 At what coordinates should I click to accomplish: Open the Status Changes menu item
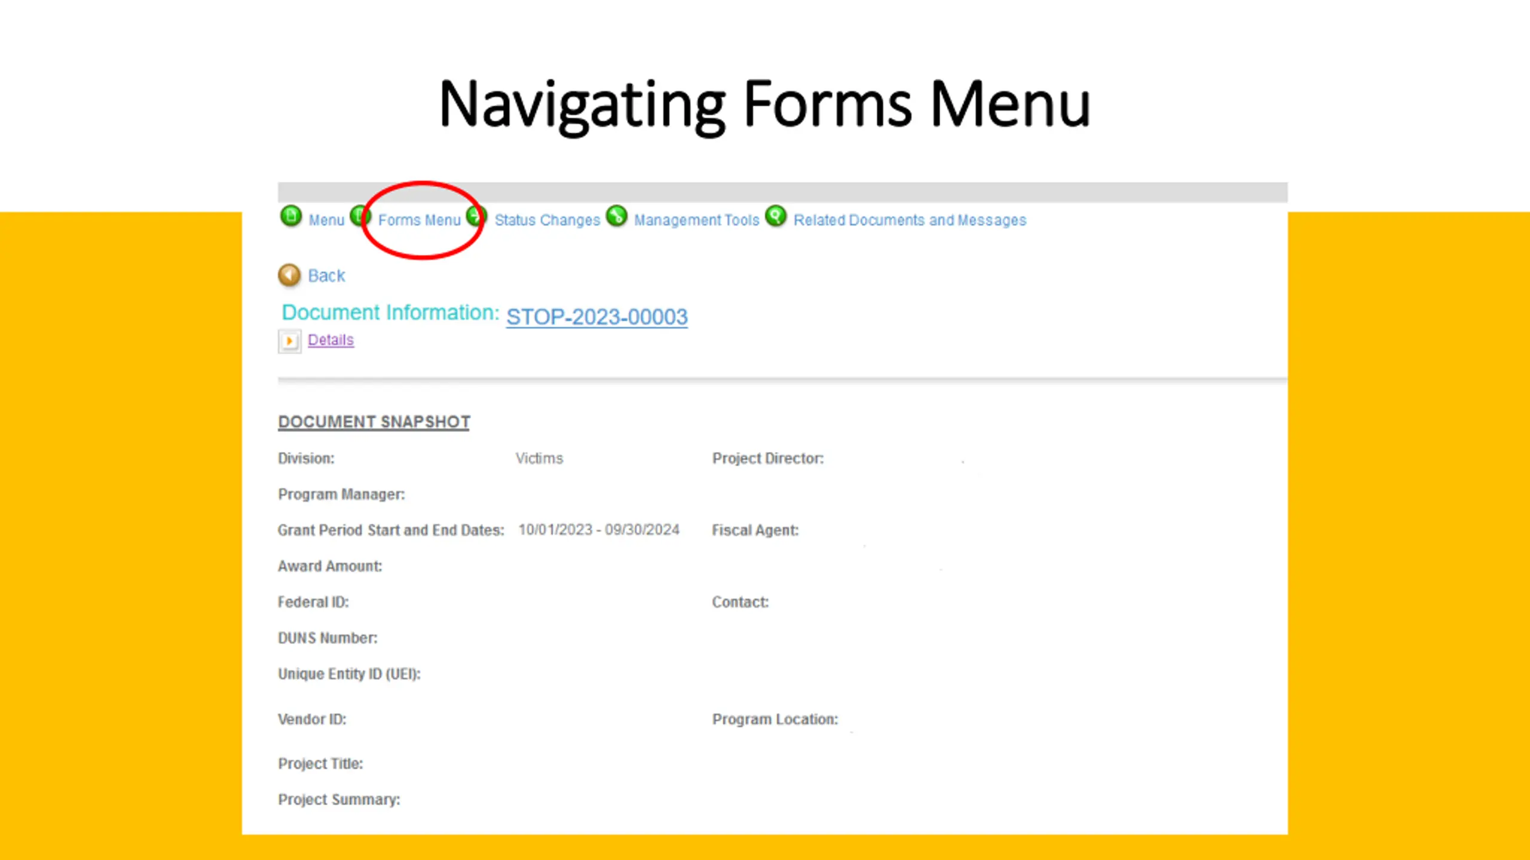pyautogui.click(x=547, y=220)
